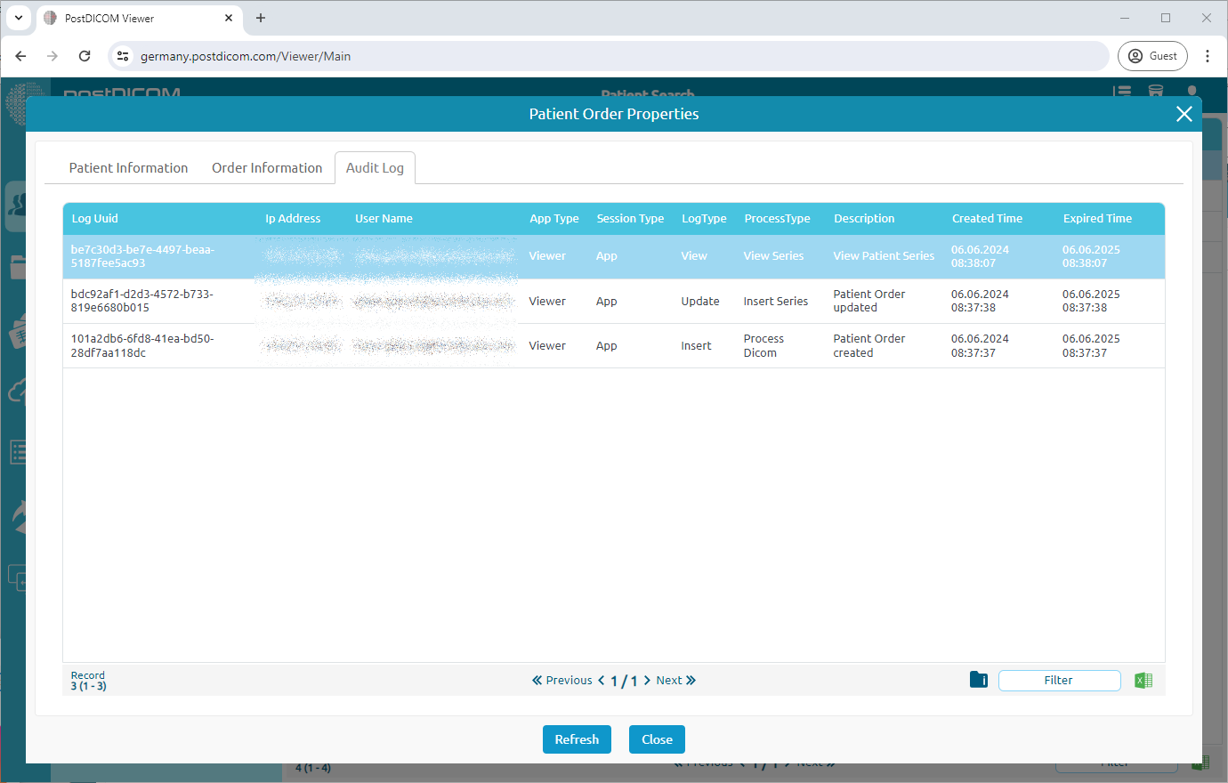
Task: Open the user profile icon in the header
Action: [x=1192, y=92]
